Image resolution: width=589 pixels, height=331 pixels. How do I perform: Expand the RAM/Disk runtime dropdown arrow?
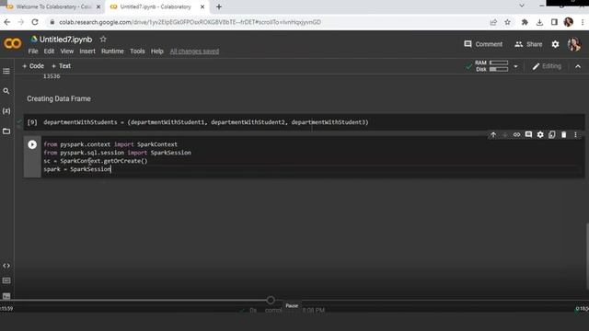click(x=515, y=66)
